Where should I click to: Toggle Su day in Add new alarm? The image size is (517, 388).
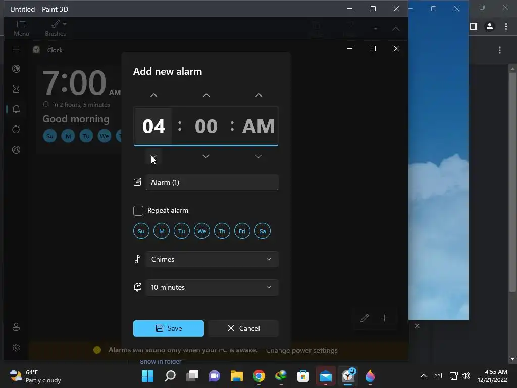click(x=141, y=231)
